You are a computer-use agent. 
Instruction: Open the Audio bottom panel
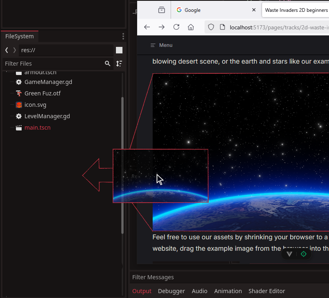point(199,291)
